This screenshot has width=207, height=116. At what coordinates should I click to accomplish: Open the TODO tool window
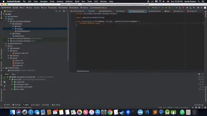tap(7, 105)
